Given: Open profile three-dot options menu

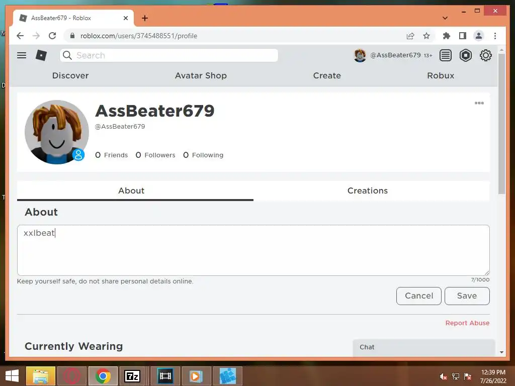Looking at the screenshot, I should [x=479, y=103].
